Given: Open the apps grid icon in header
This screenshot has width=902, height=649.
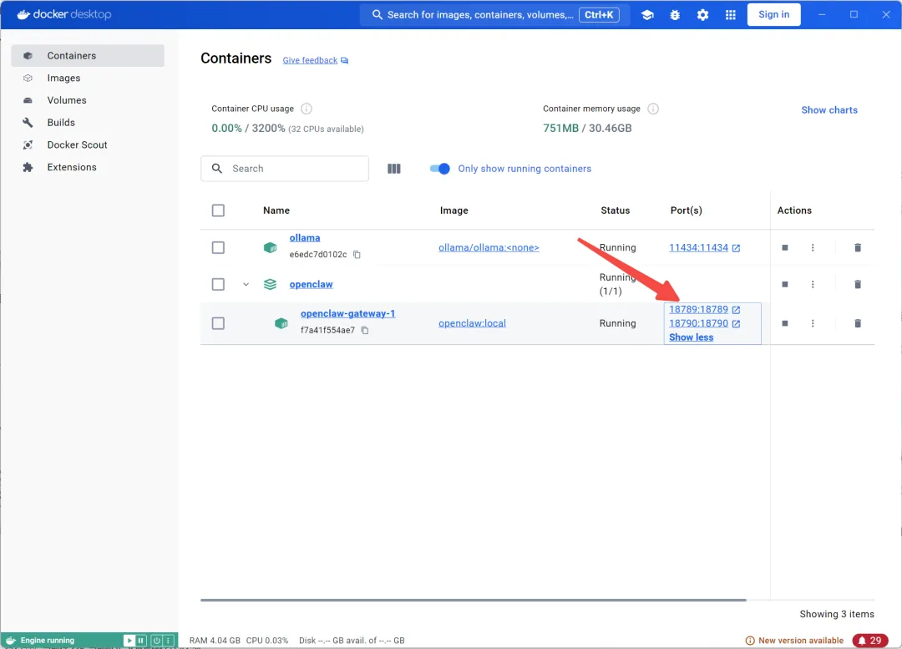Looking at the screenshot, I should (x=731, y=15).
